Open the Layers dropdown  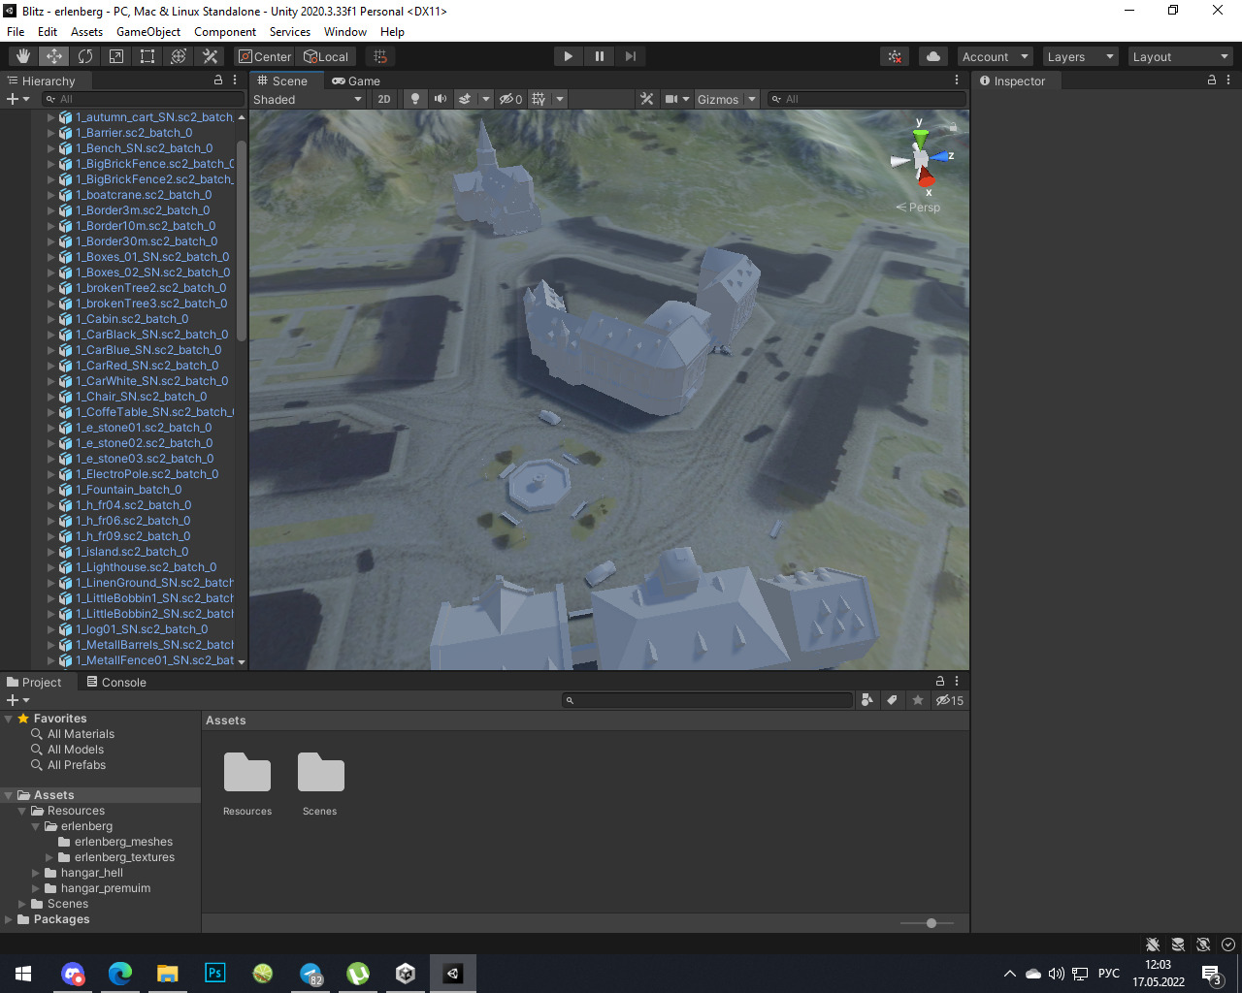click(x=1080, y=57)
